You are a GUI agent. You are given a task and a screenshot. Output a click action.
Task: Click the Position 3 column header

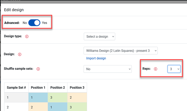[77, 88]
